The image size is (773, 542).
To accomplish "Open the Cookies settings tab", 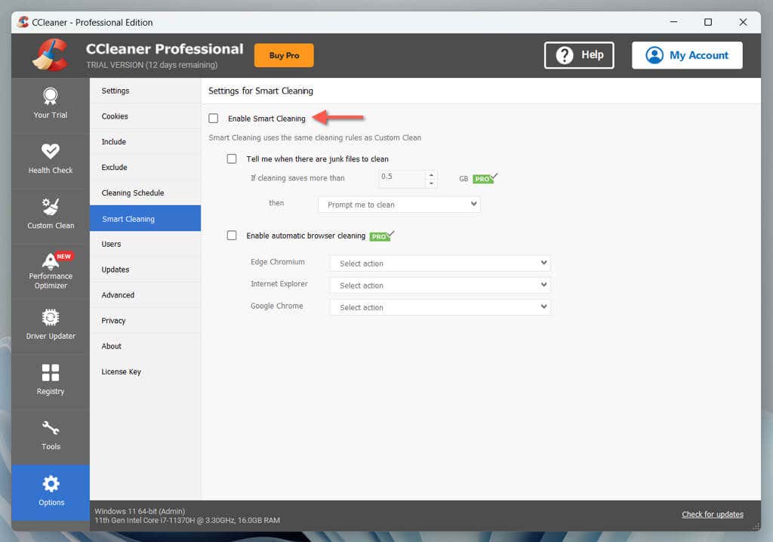I will (x=115, y=116).
